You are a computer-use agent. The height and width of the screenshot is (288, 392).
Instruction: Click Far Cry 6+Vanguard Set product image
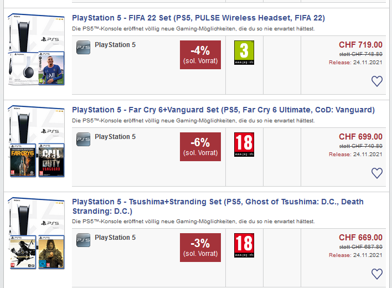coord(37,143)
